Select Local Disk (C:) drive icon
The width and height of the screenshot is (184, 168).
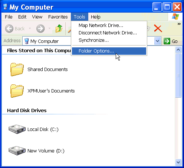coord(17,129)
